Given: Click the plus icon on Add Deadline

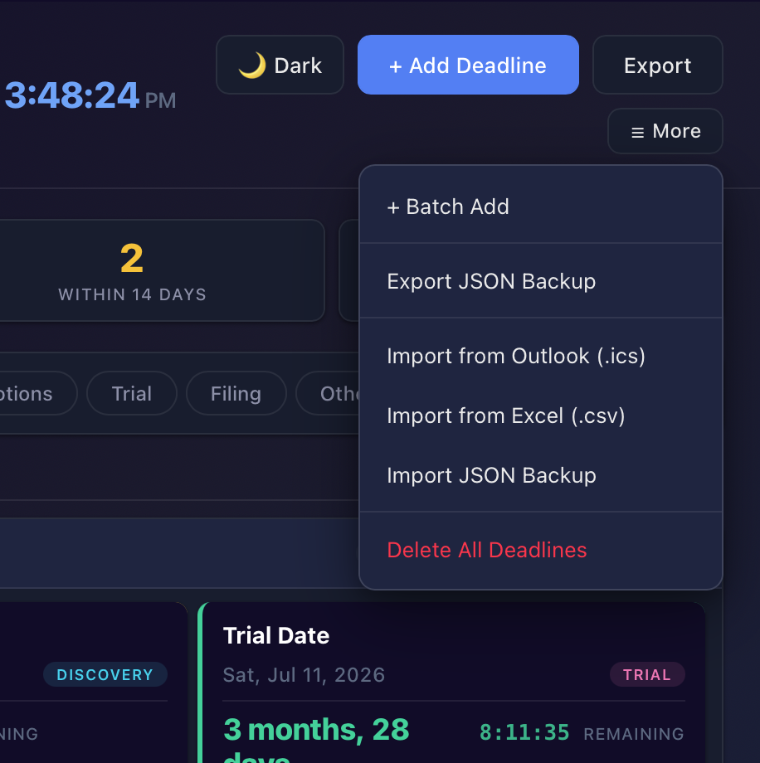Looking at the screenshot, I should tap(395, 65).
